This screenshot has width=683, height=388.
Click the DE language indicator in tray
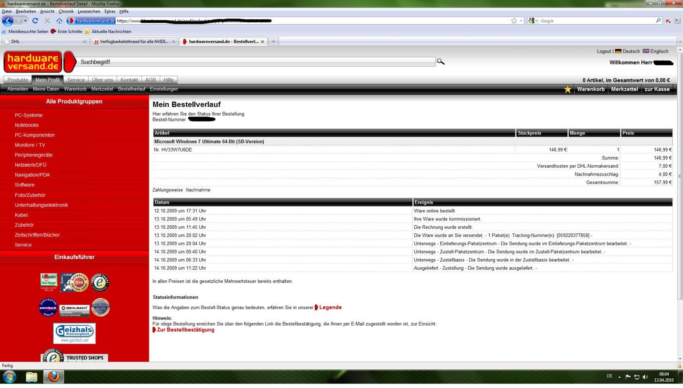[x=609, y=376]
